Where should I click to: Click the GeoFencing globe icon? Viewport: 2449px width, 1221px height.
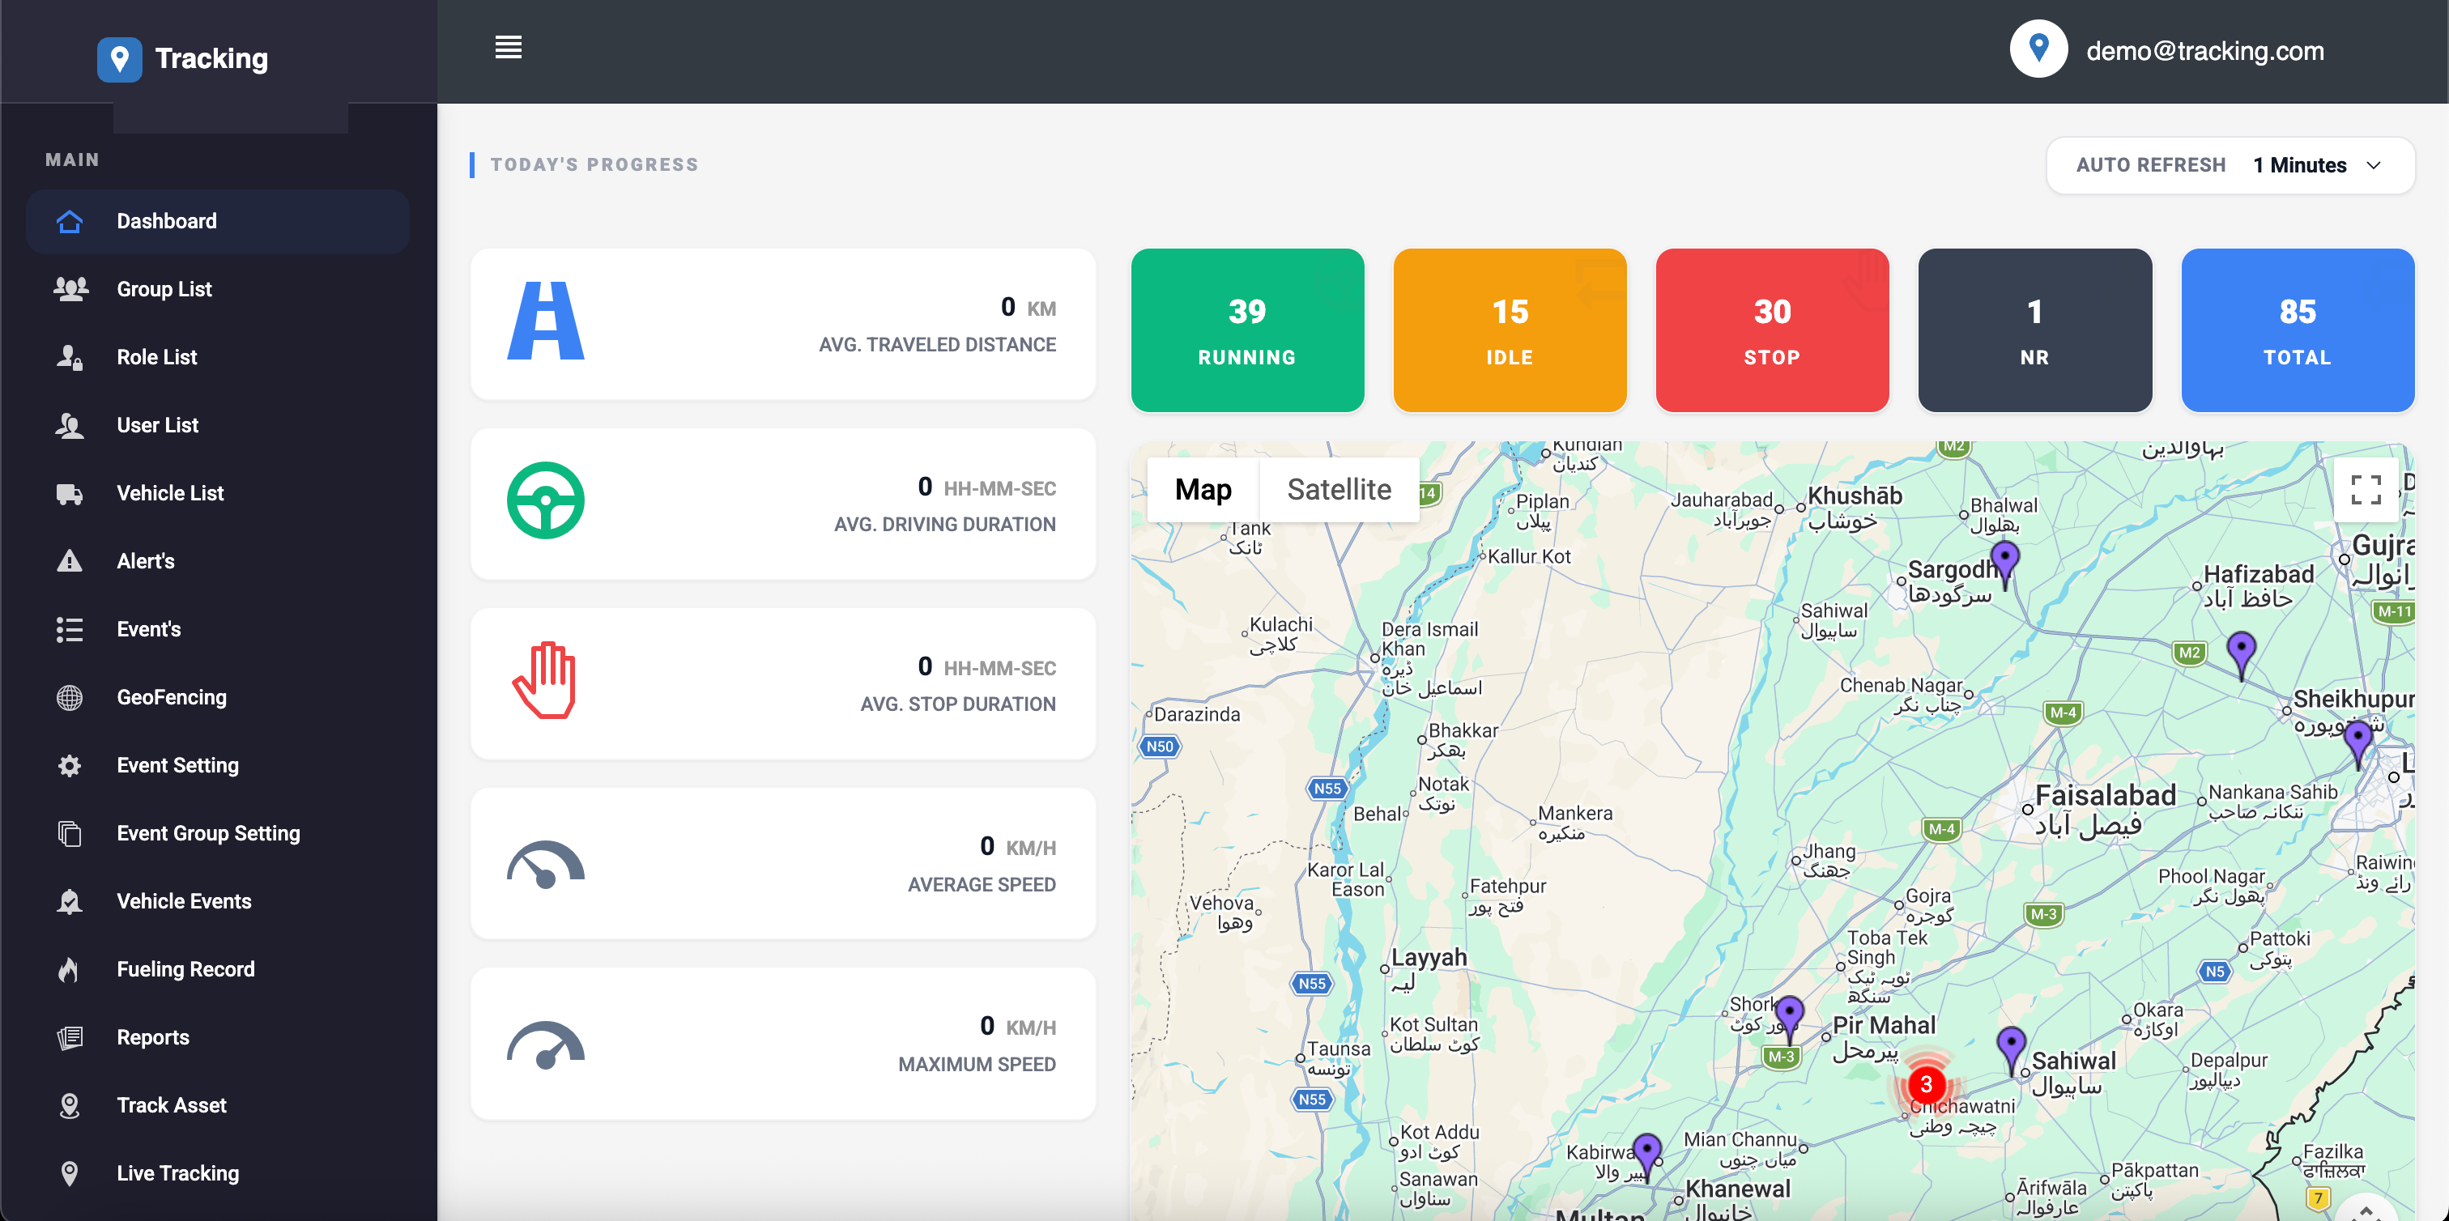(70, 697)
